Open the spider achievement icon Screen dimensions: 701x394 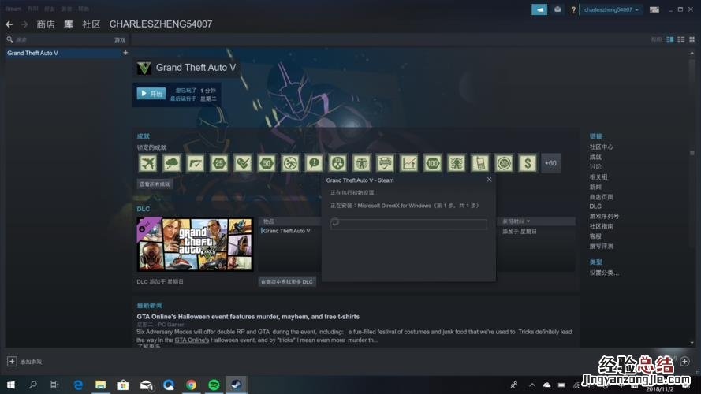coord(456,163)
